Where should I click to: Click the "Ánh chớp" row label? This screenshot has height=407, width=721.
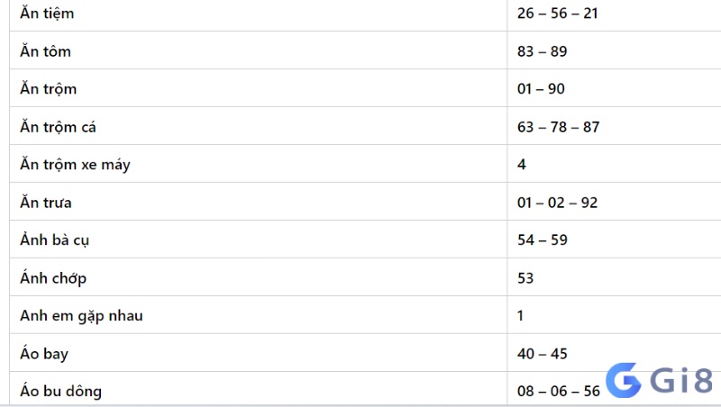click(53, 278)
